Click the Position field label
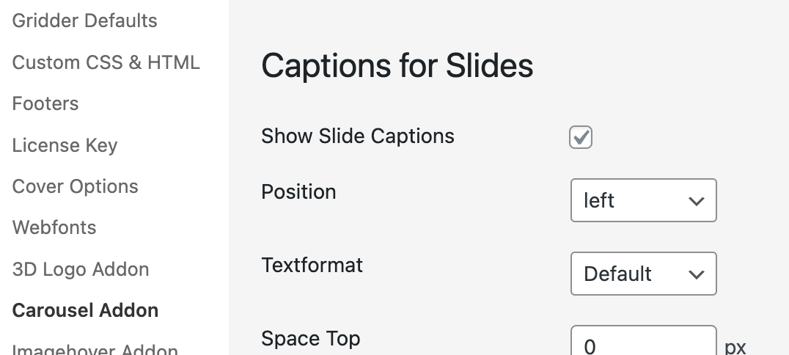The image size is (789, 355). (x=298, y=192)
